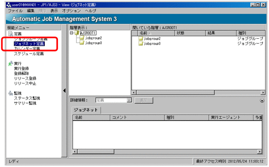Viewport: 269px width, 167px height.
Task: Click the 最終アクセス時刻 status bar entry
Action: click(230, 161)
